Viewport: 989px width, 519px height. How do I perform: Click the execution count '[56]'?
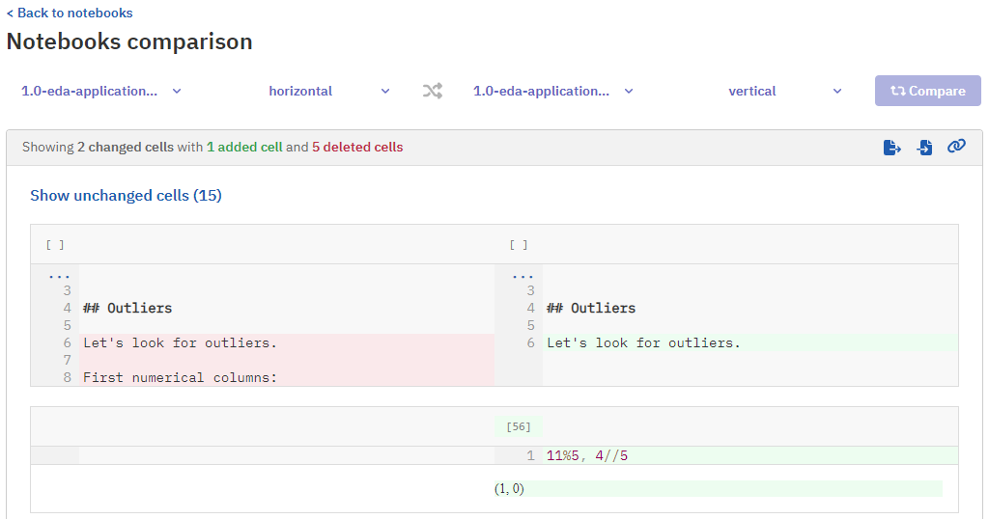click(x=519, y=427)
